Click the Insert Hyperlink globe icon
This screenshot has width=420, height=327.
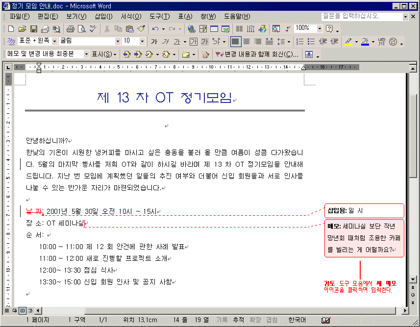pyautogui.click(x=191, y=29)
